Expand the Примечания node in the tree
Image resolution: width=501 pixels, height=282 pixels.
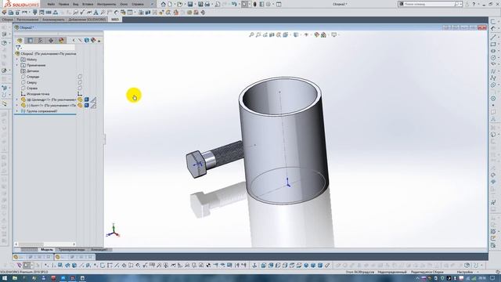[x=17, y=65]
